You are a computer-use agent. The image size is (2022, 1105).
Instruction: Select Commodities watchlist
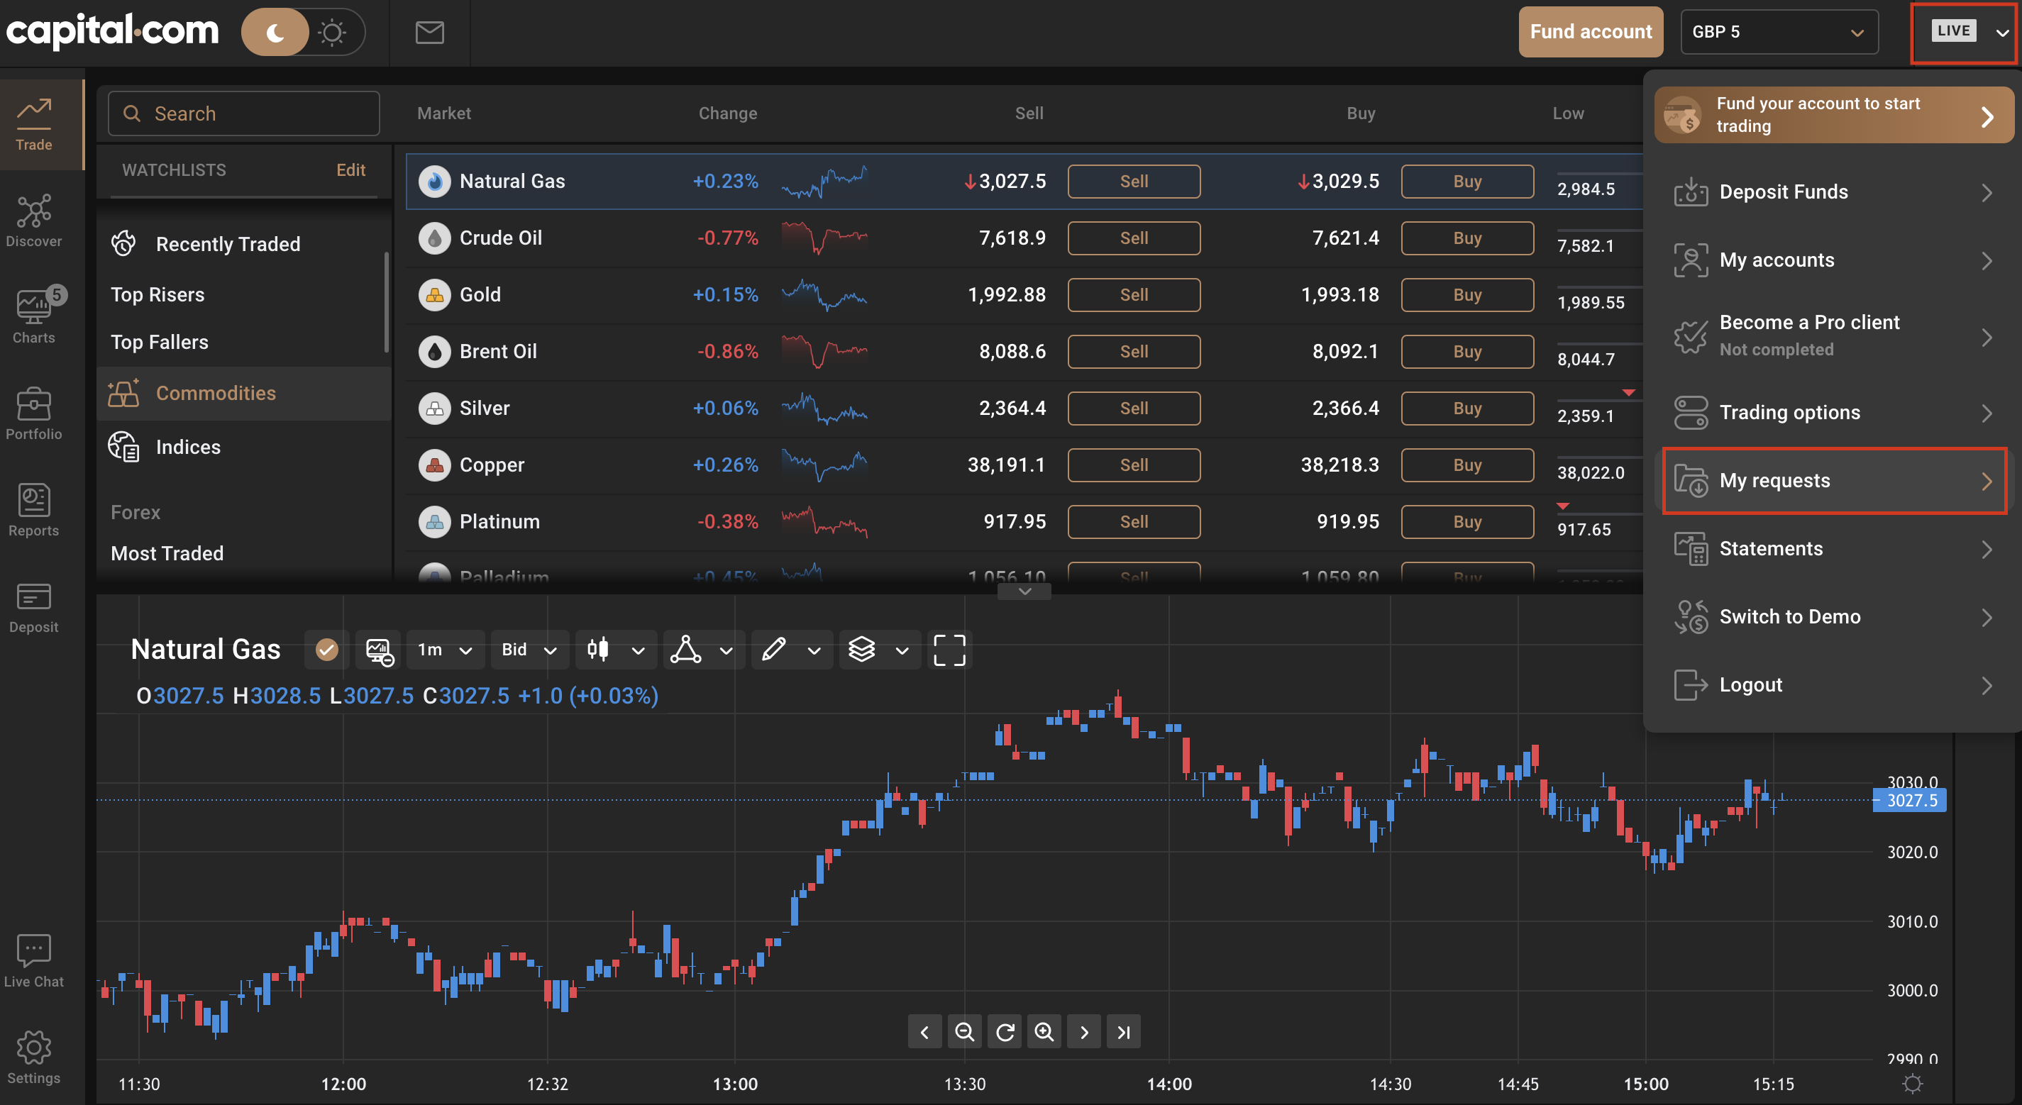pos(244,393)
